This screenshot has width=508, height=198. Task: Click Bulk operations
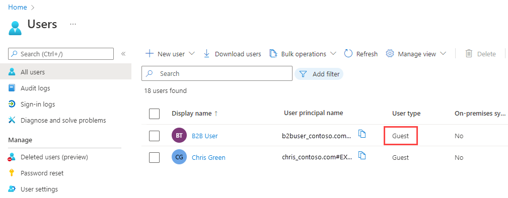[x=303, y=54]
